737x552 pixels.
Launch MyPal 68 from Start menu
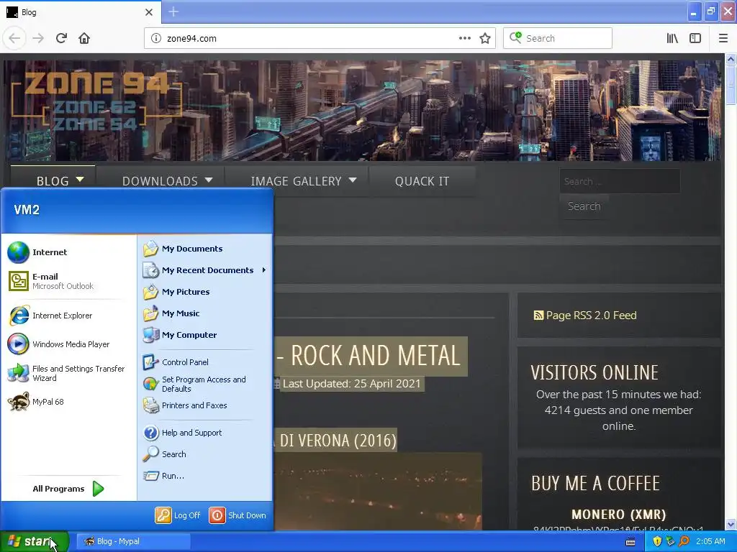(68, 402)
